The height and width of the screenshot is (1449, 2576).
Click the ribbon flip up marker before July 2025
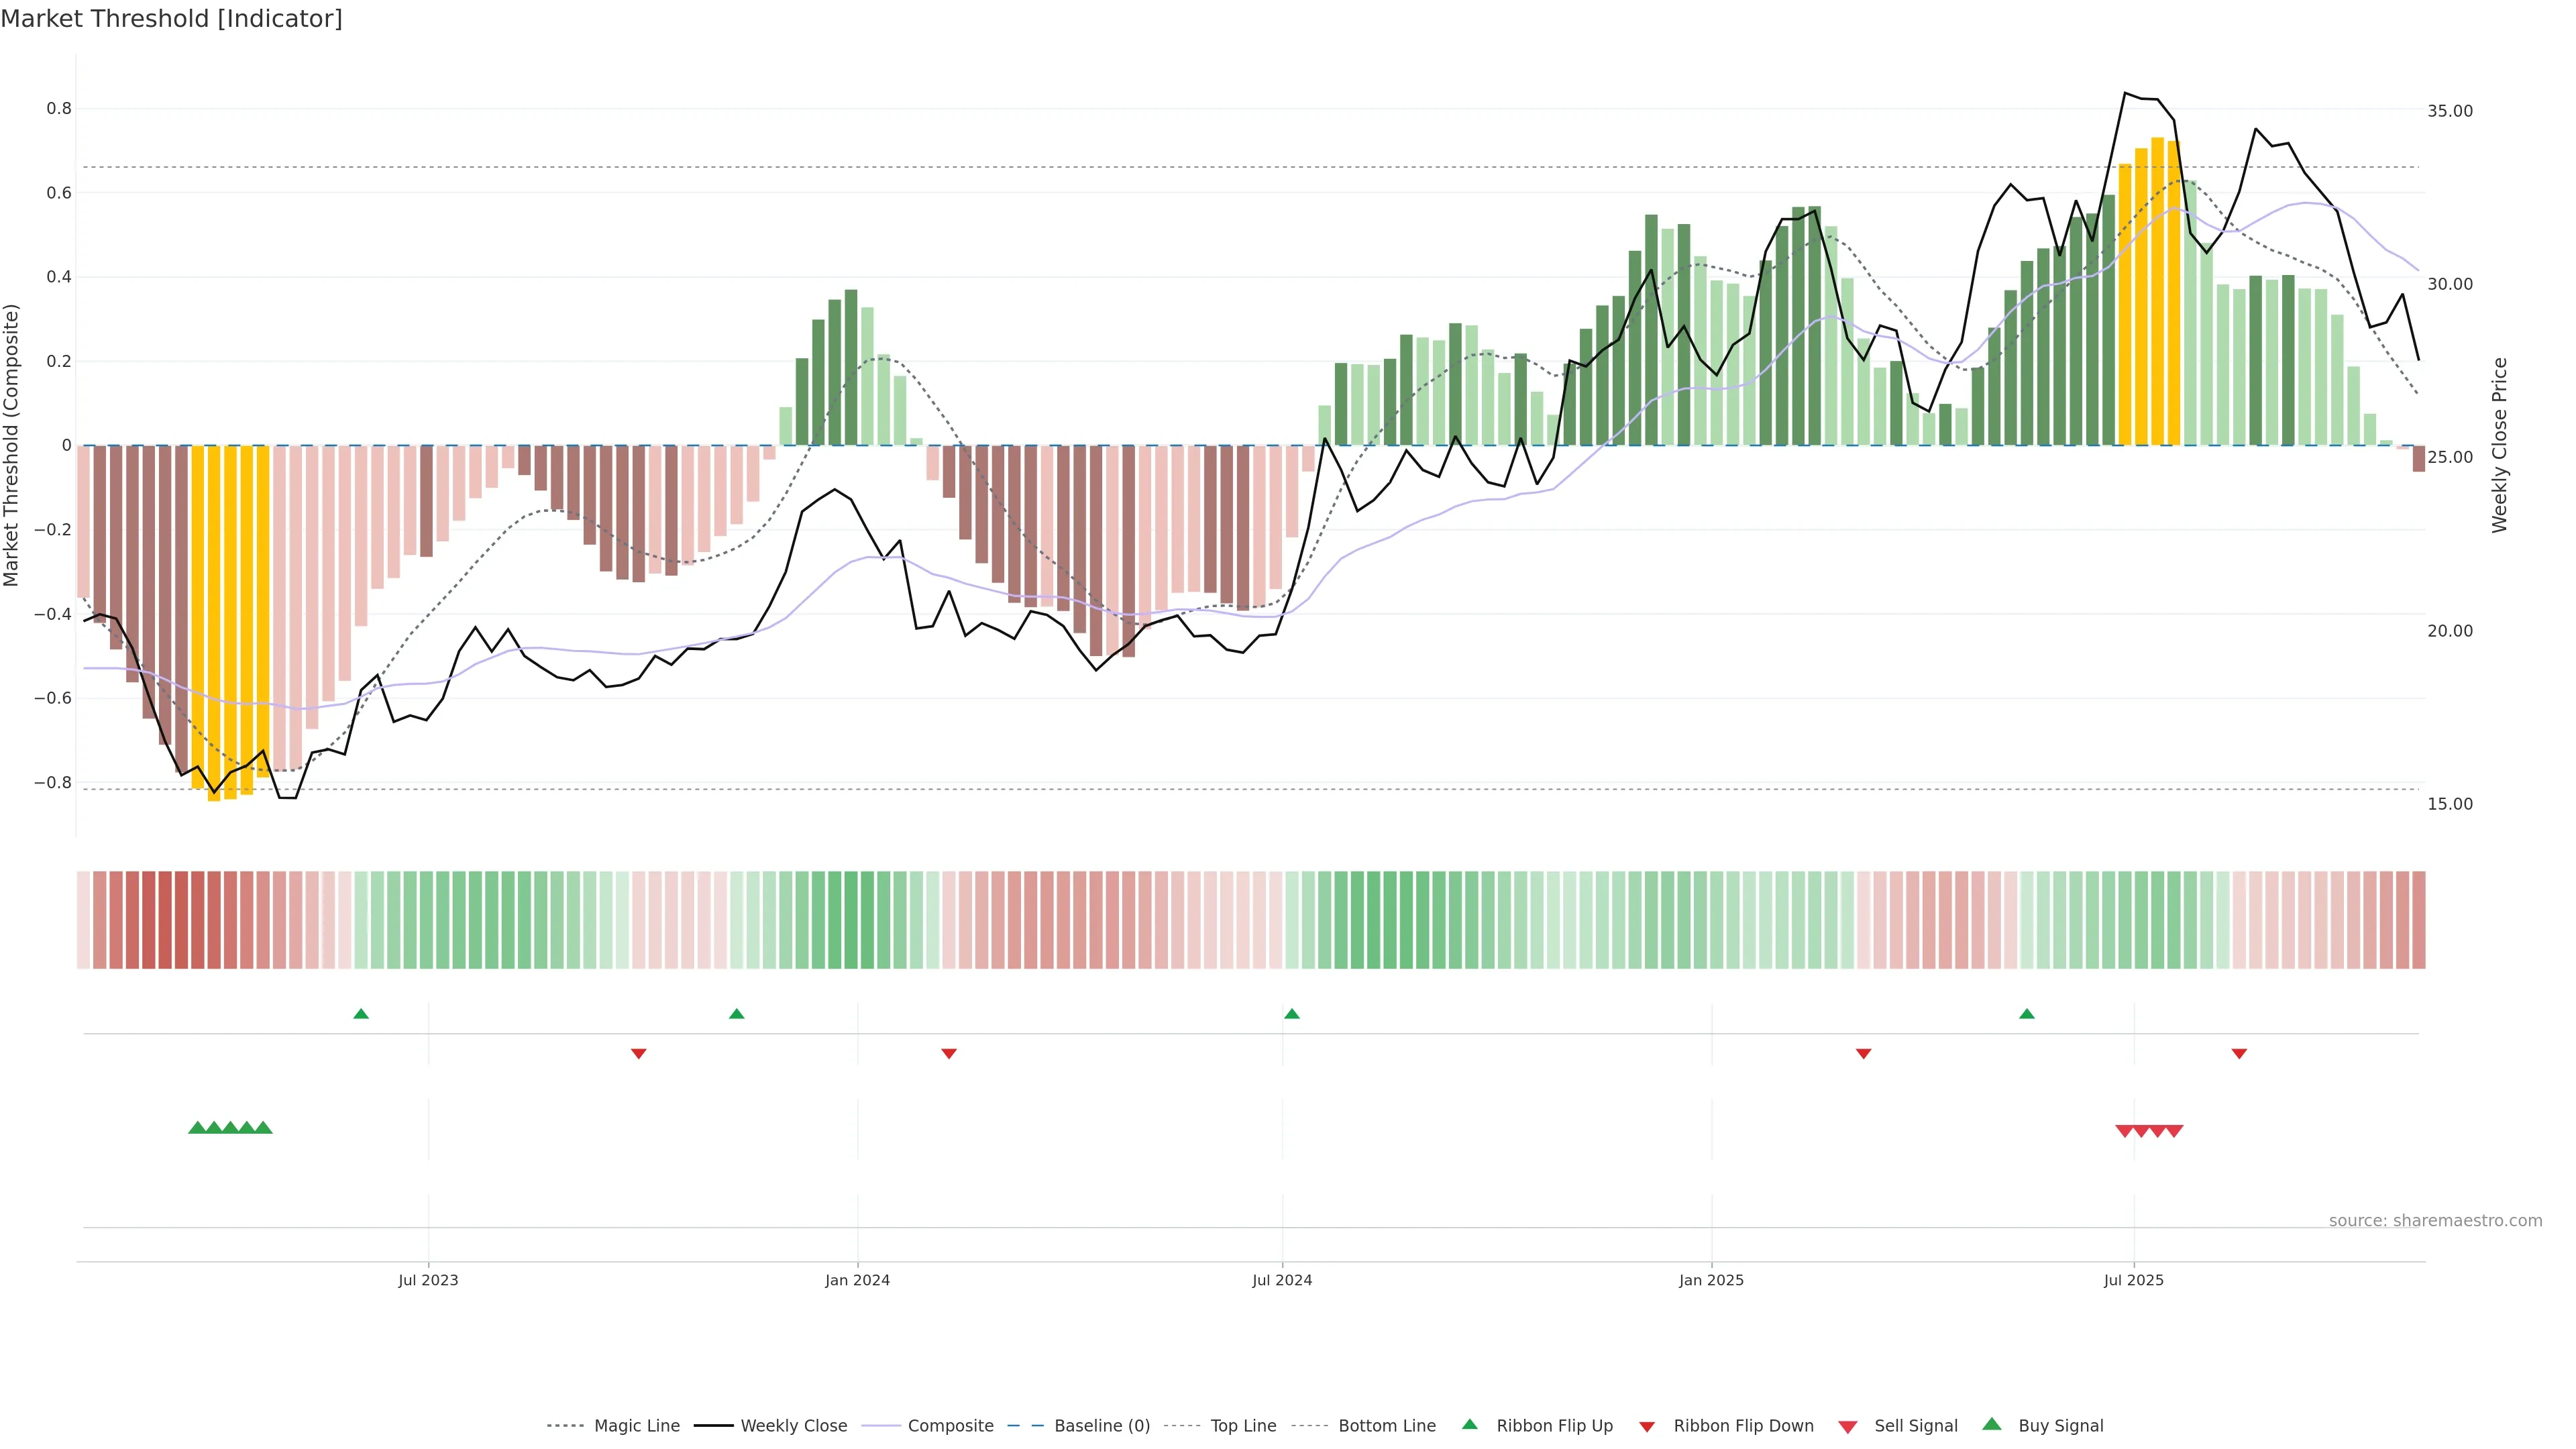pos(2027,1014)
